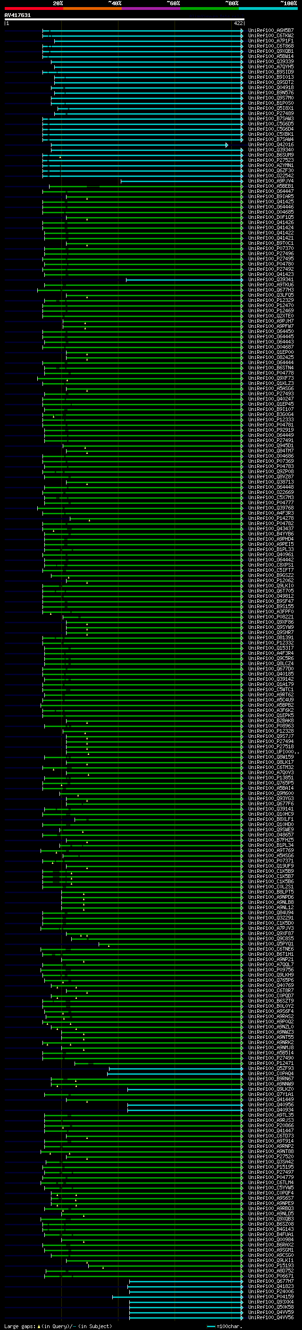Select hit label UniRef100_O22542
The image size is (302, 1330).
coord(270,176)
